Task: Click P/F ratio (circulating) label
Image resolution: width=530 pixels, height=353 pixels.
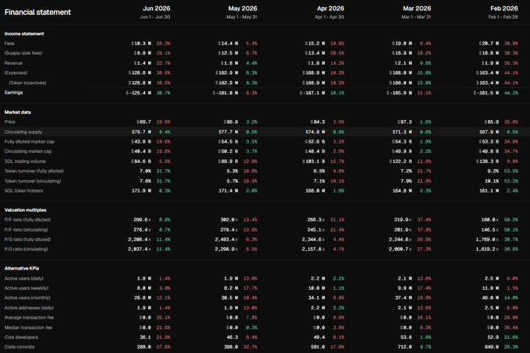Action: pos(26,230)
